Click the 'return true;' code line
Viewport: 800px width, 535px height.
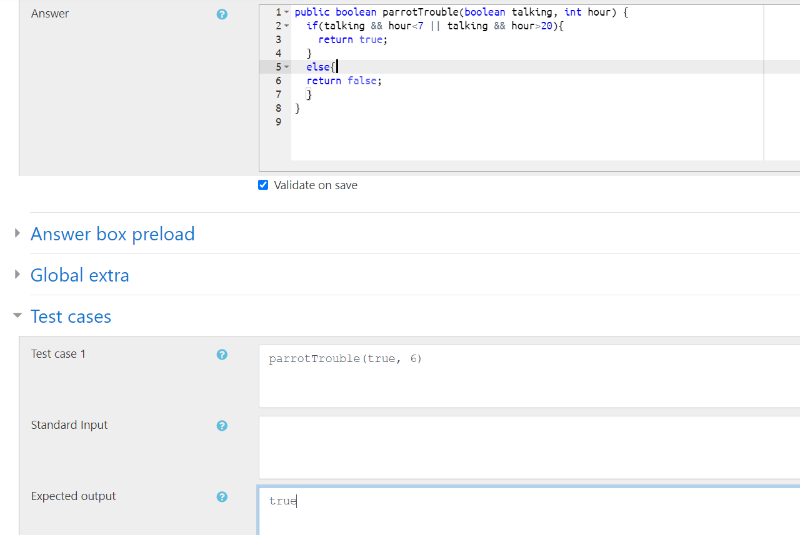(353, 39)
